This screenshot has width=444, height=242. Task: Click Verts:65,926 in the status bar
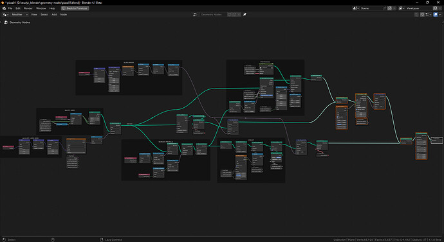(364, 239)
